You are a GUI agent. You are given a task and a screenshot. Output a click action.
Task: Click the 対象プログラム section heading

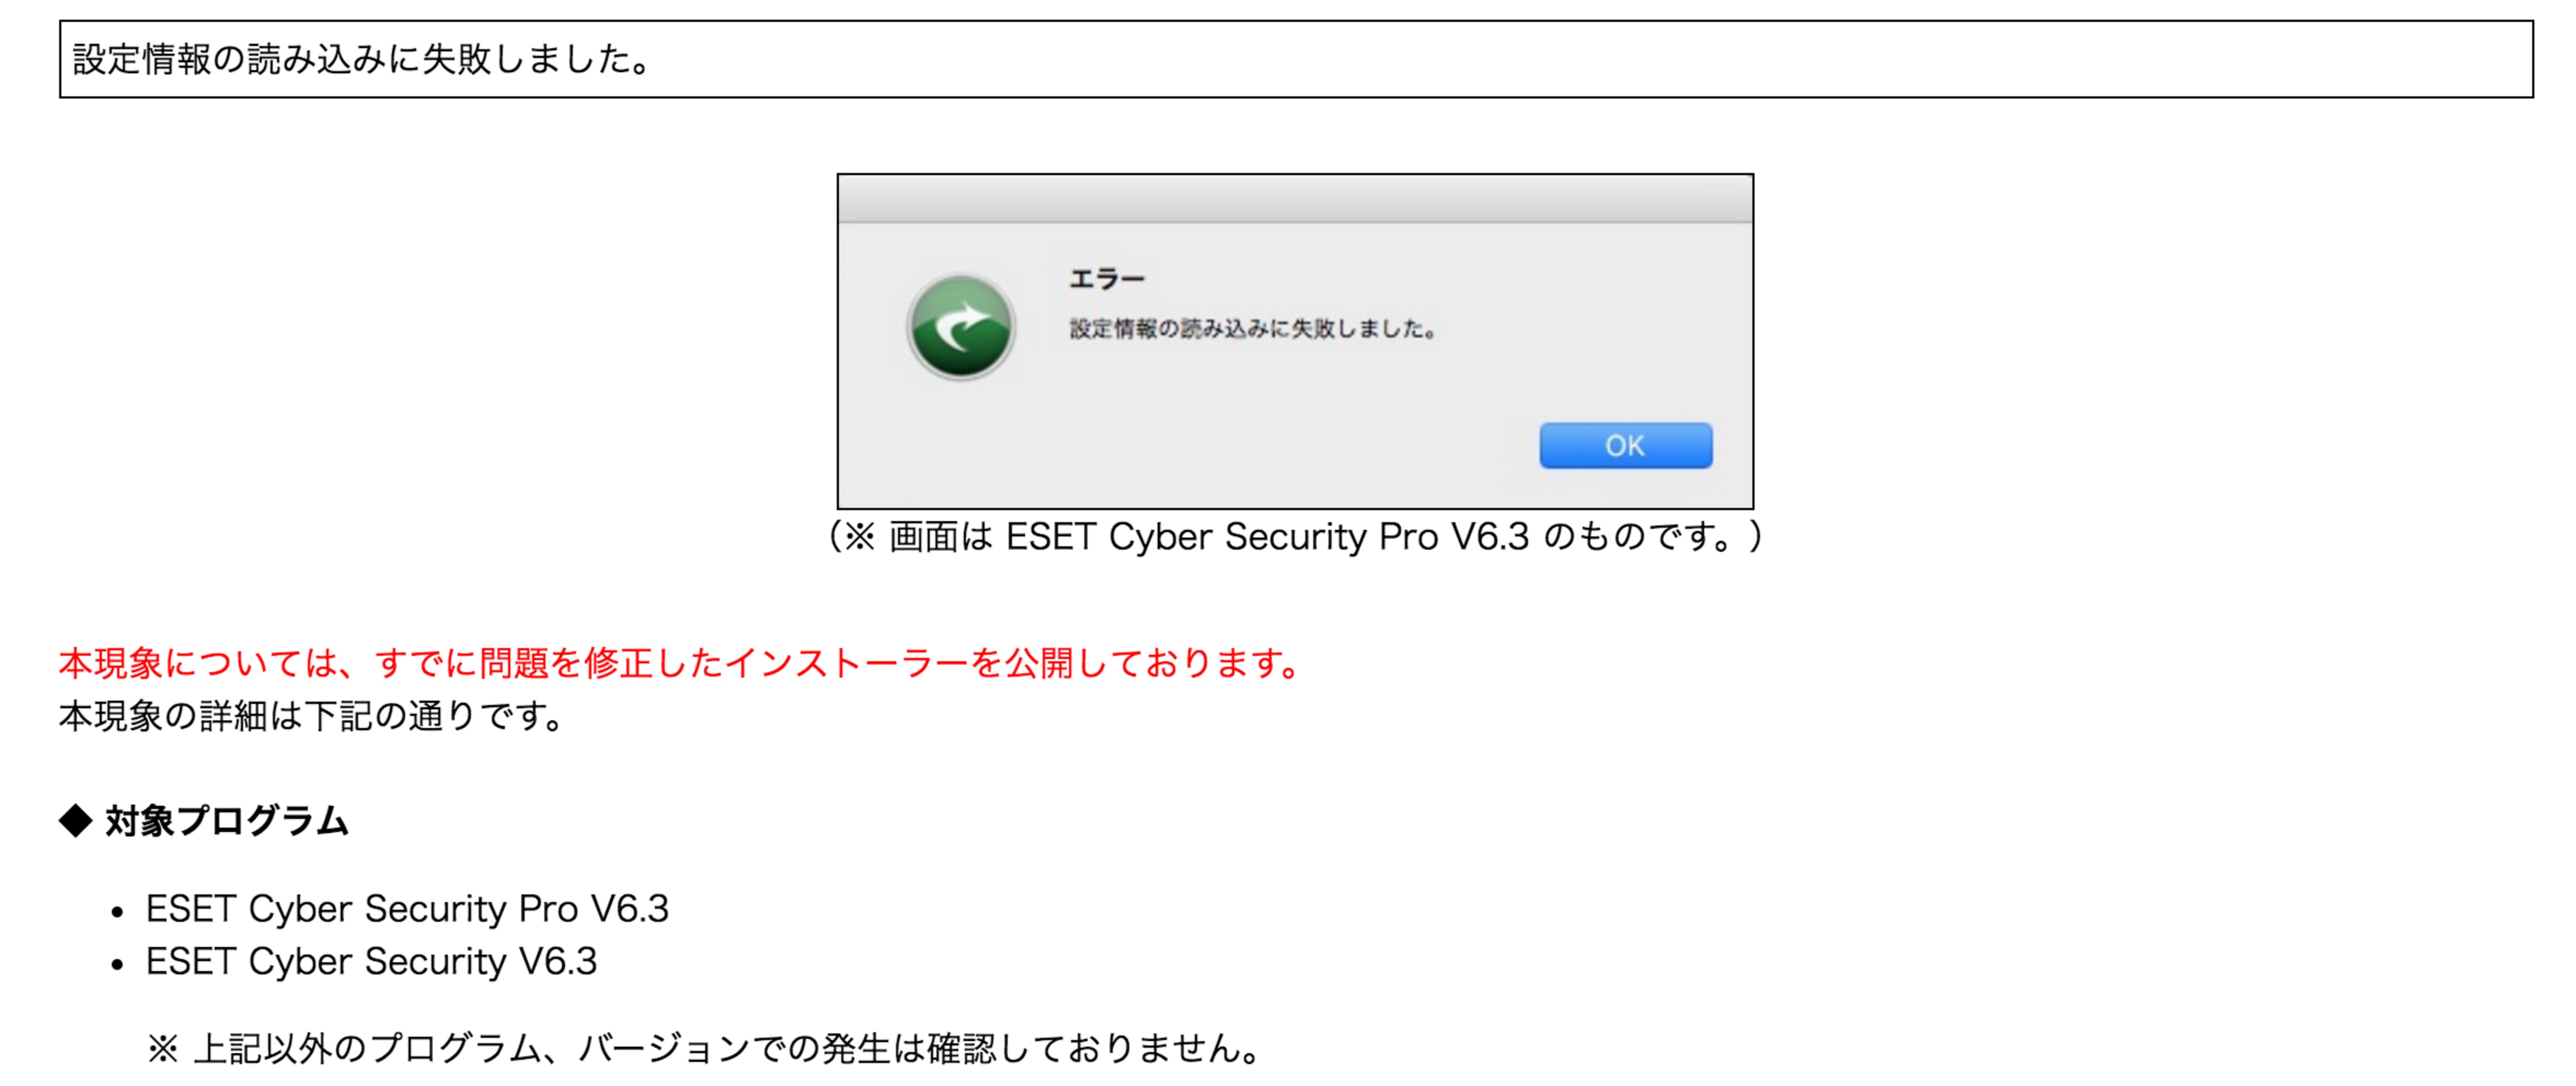pos(227,821)
